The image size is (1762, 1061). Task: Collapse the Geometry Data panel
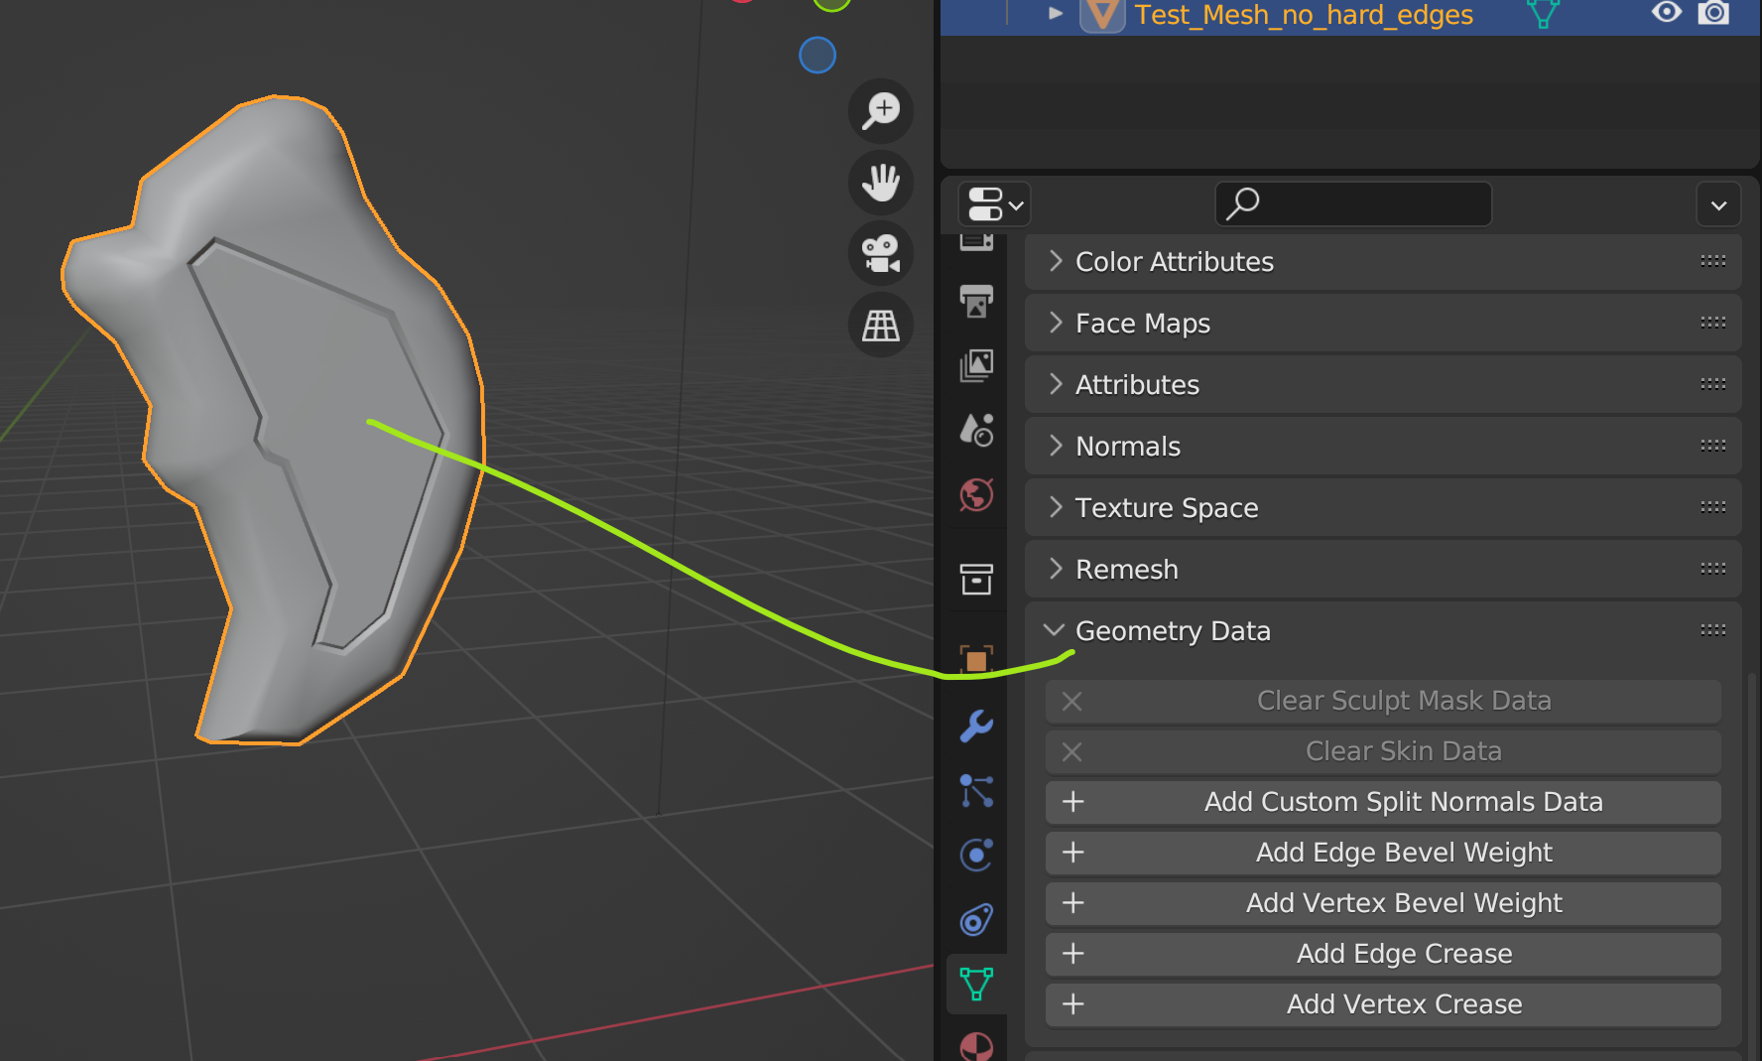(1174, 630)
